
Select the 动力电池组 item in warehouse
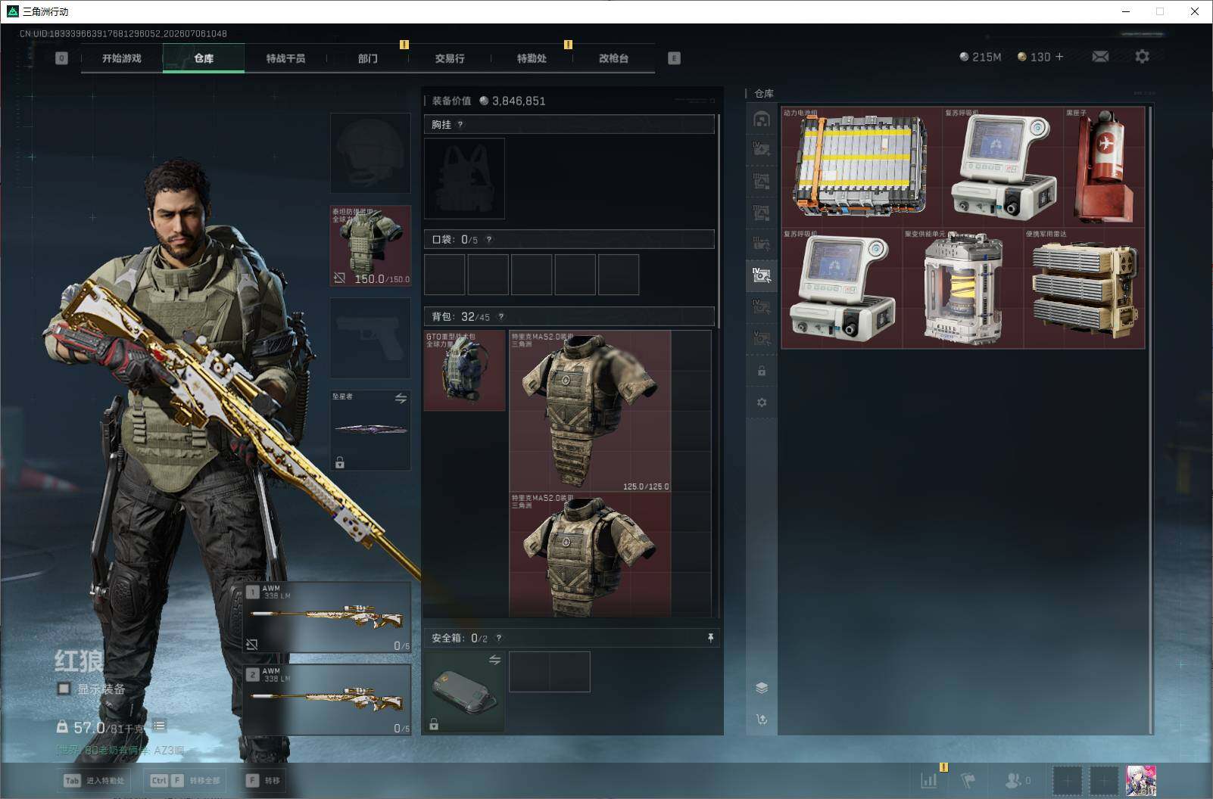[862, 166]
